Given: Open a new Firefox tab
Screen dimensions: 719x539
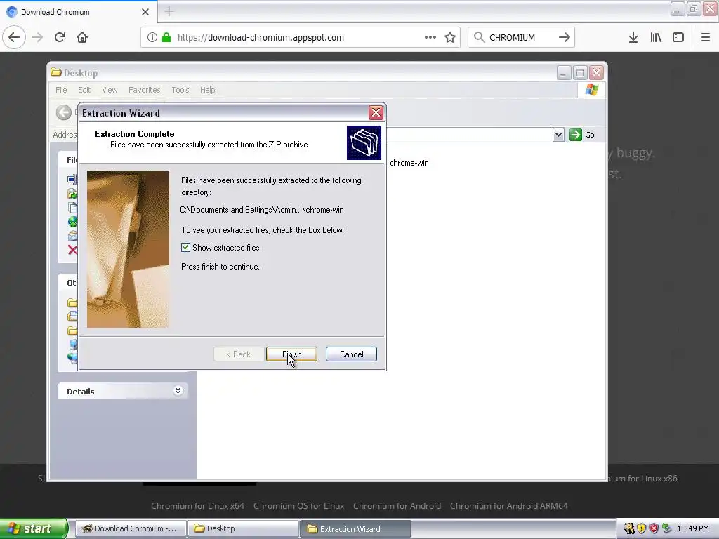Looking at the screenshot, I should click(x=169, y=11).
